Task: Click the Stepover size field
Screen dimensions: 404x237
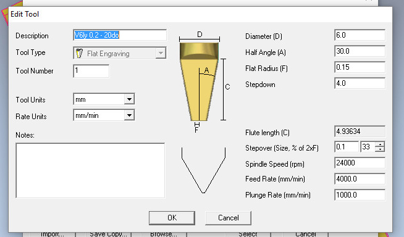Action: tap(347, 147)
